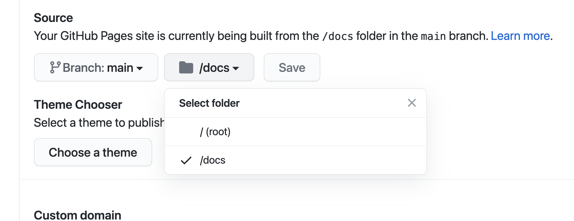Click the caret arrow on Branch: main button
The height and width of the screenshot is (221, 574).
pos(140,68)
